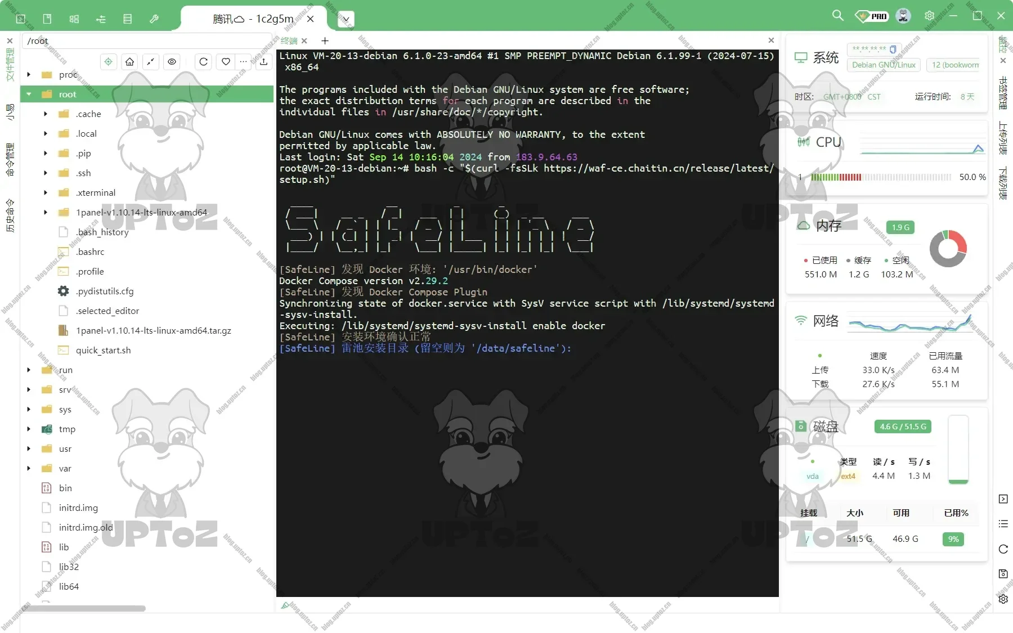Open the terminal icon on the right sidebar
1013x633 pixels.
(x=1003, y=499)
